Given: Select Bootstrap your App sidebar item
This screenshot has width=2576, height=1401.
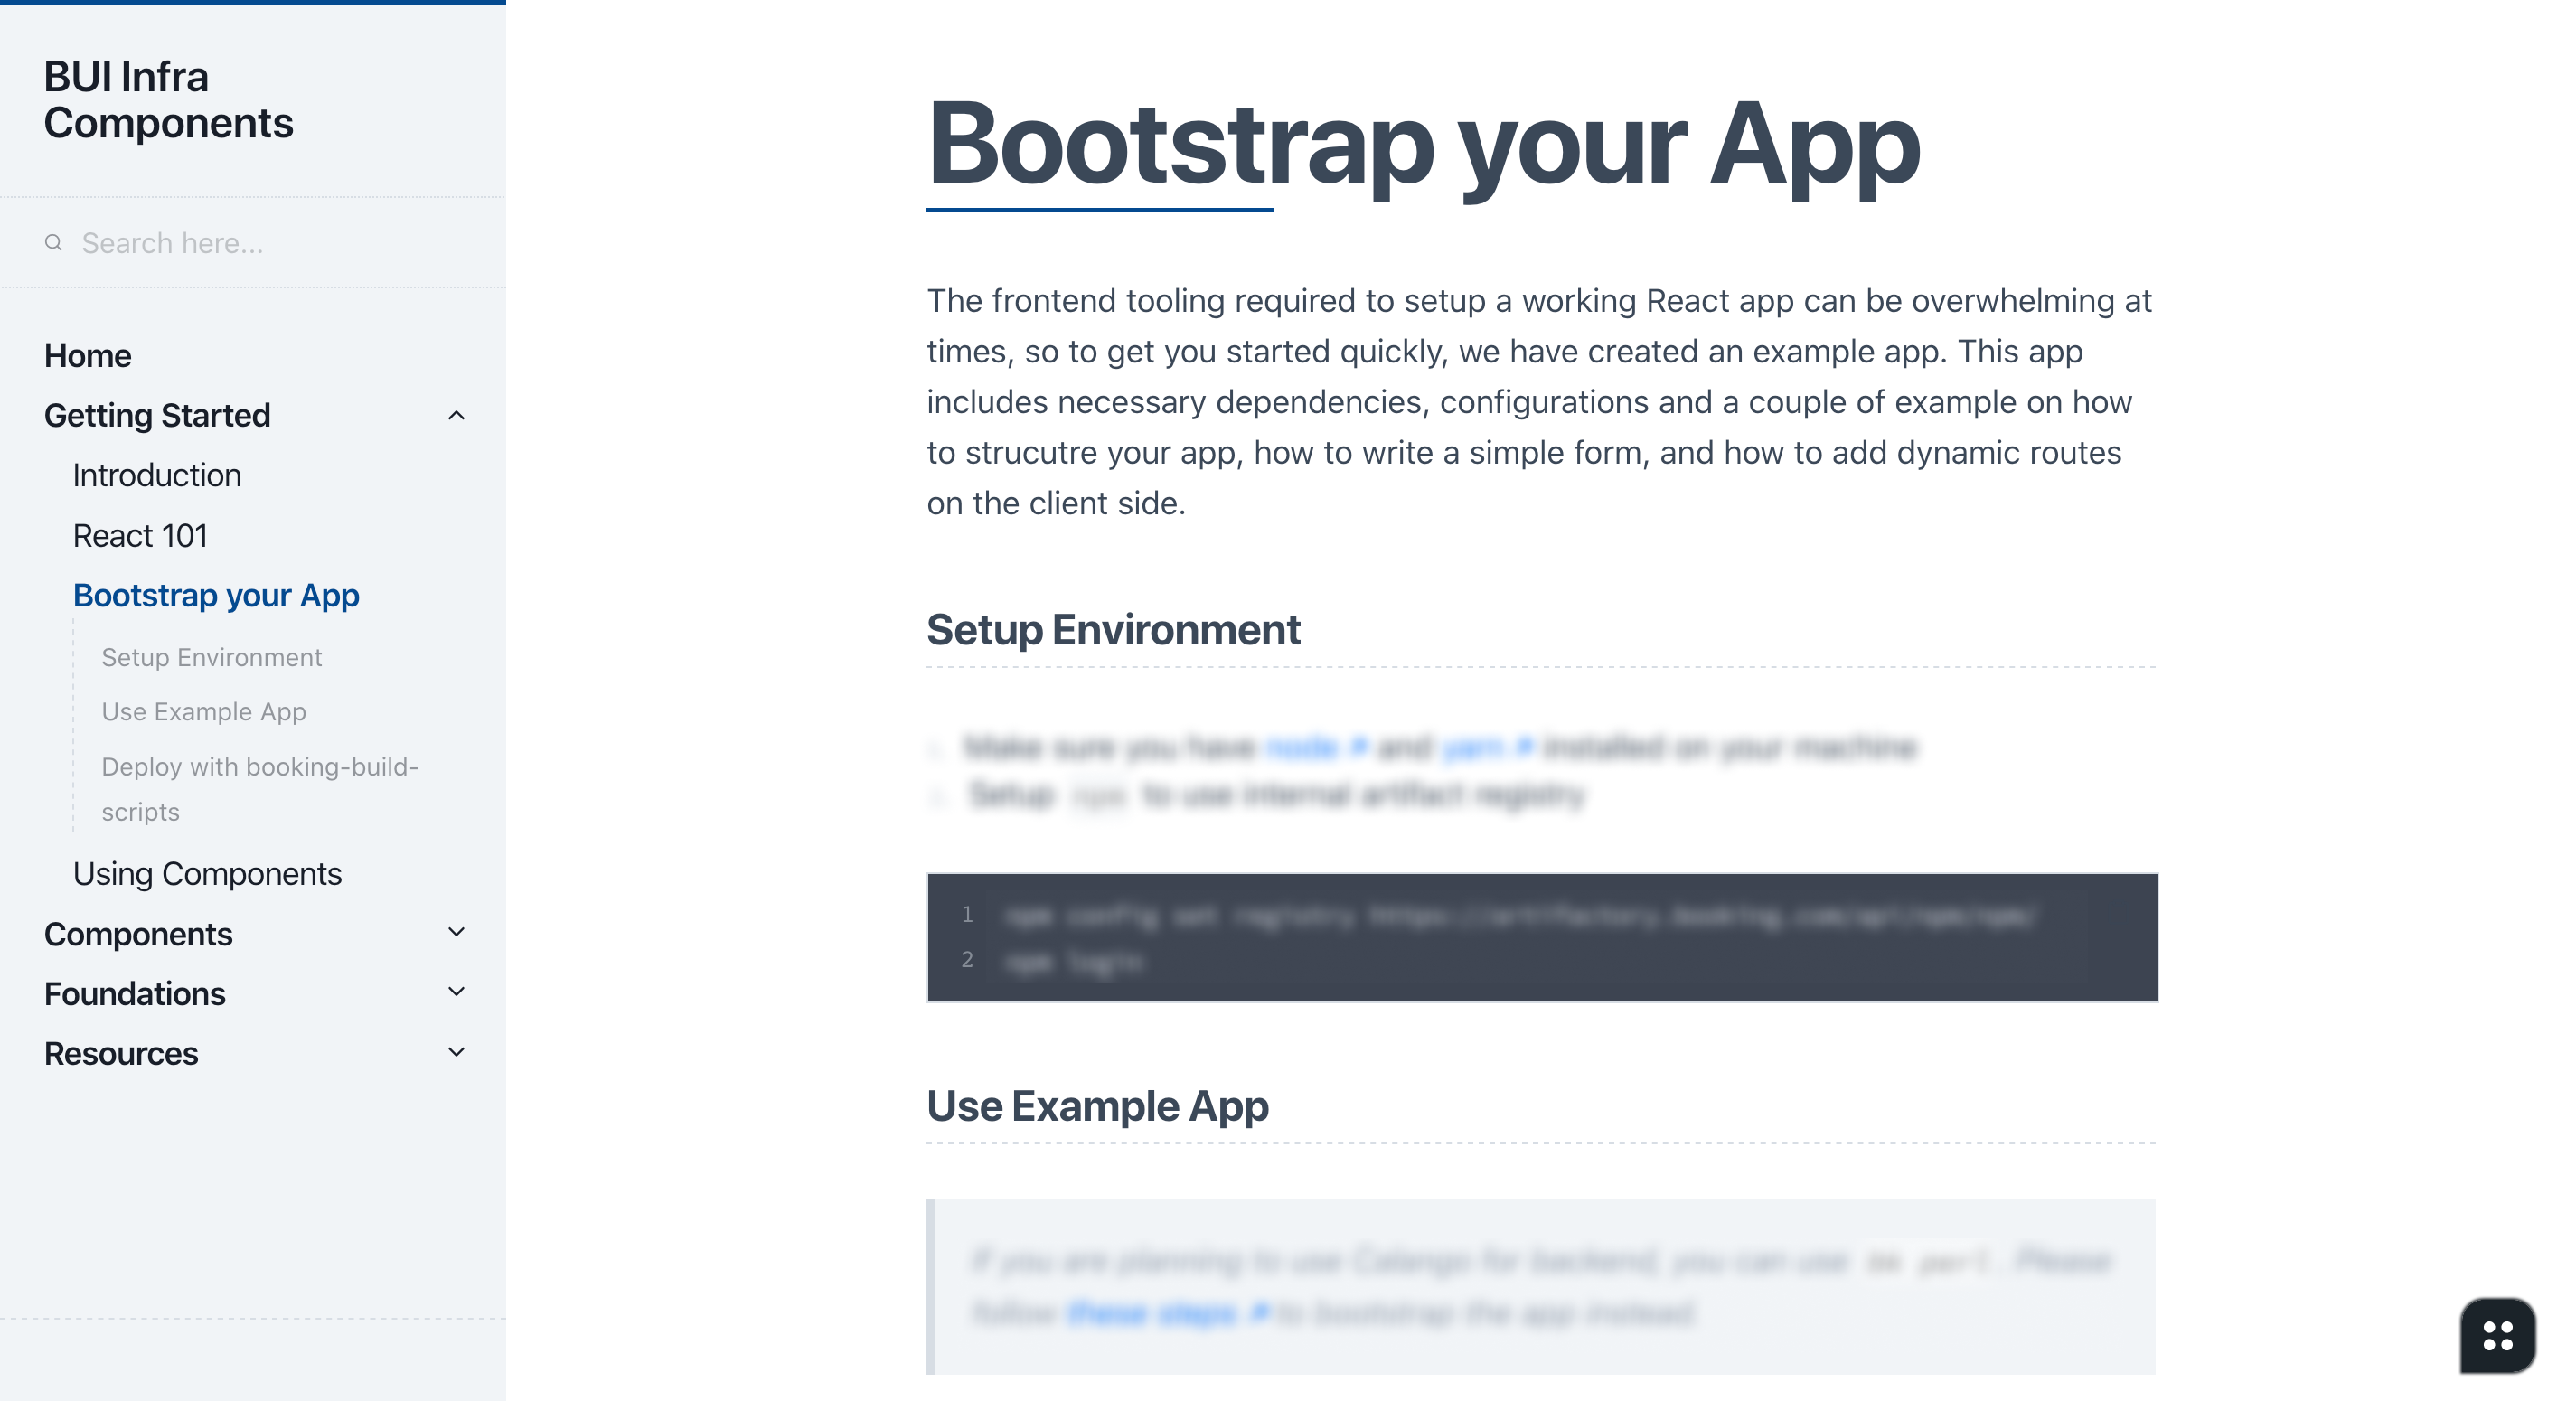Looking at the screenshot, I should tap(216, 596).
